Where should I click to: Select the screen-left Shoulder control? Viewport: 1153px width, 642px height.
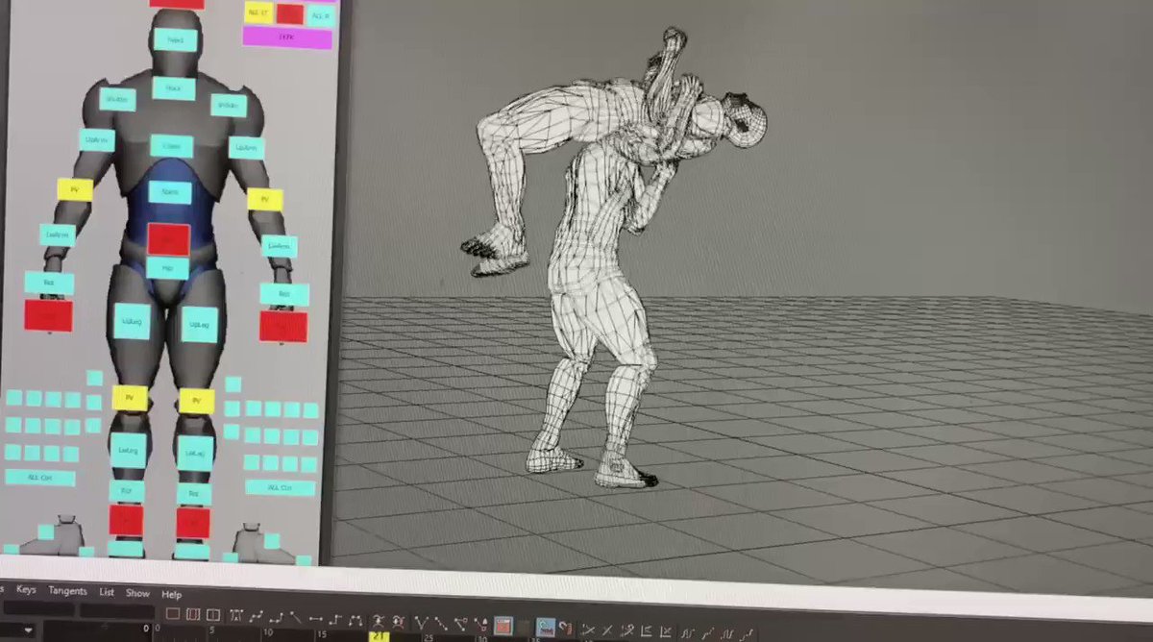click(x=117, y=98)
